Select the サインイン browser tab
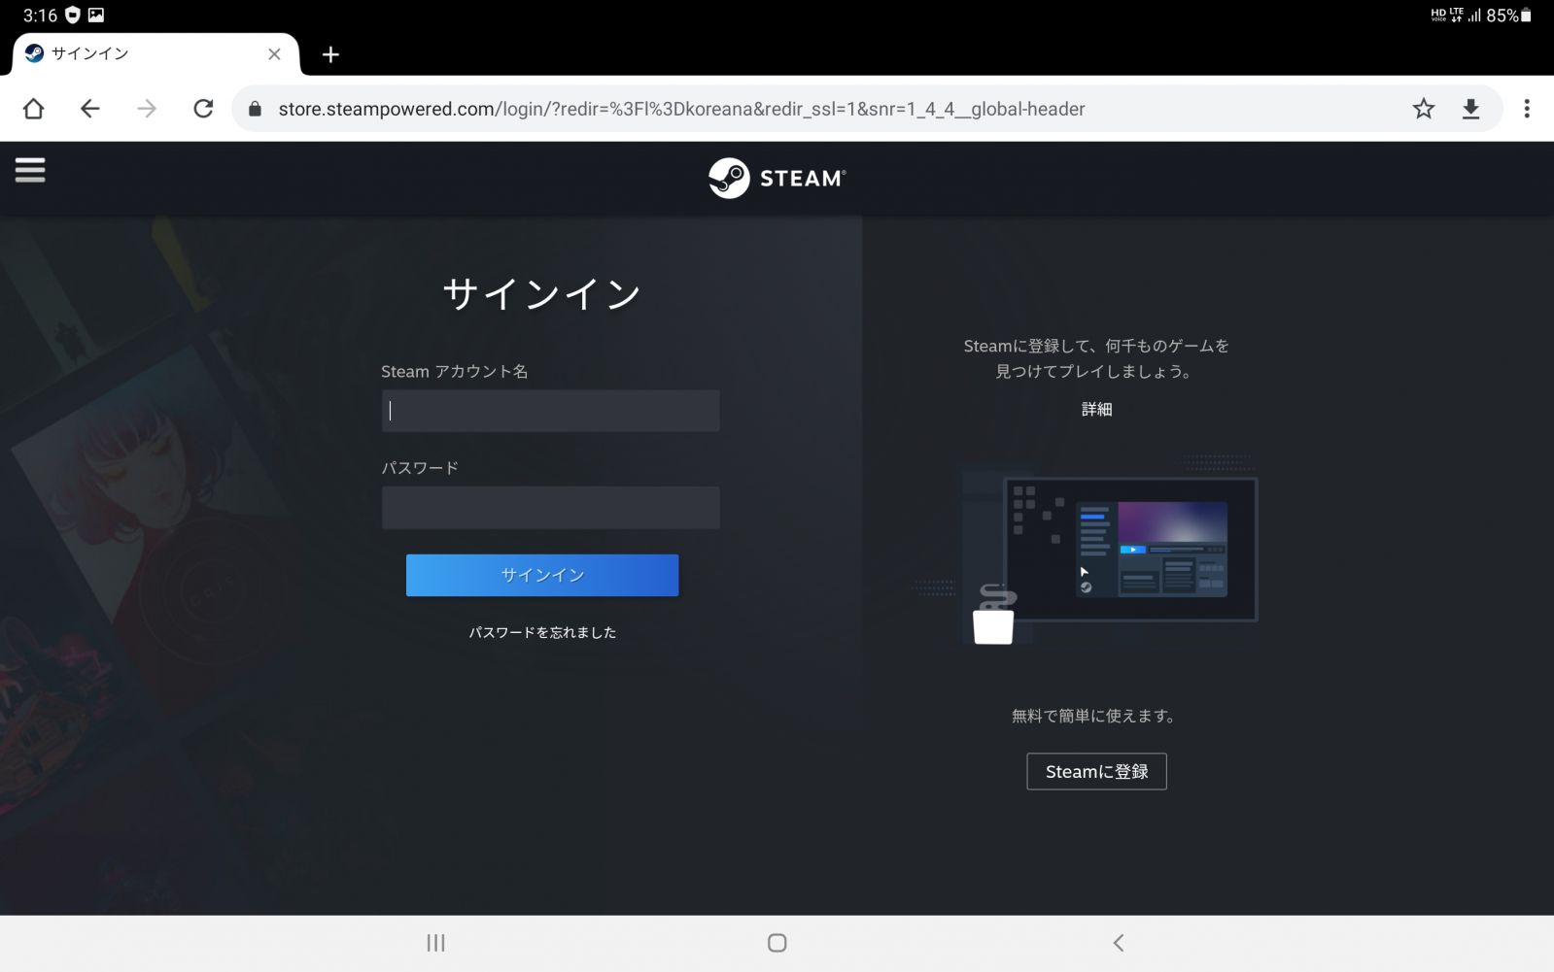This screenshot has width=1554, height=972. (155, 54)
